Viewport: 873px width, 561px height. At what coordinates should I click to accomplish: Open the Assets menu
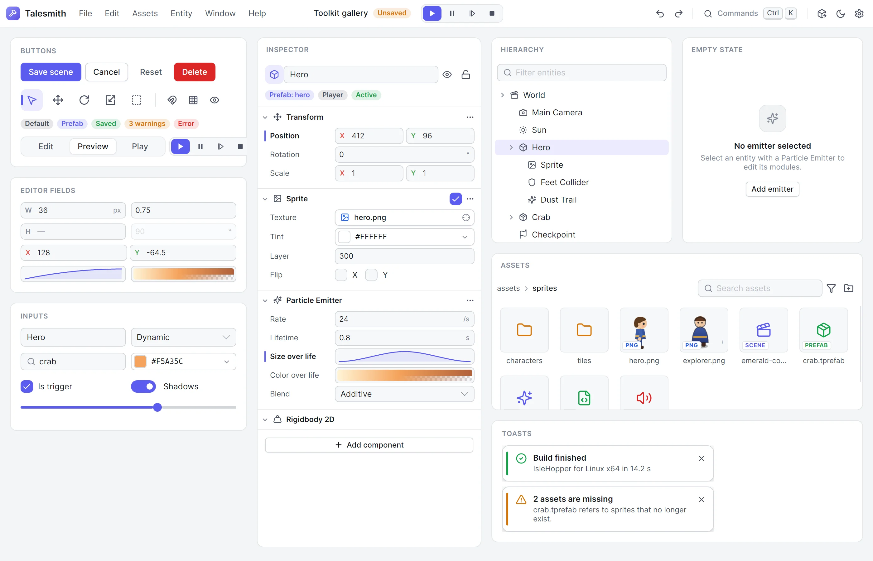tap(145, 13)
